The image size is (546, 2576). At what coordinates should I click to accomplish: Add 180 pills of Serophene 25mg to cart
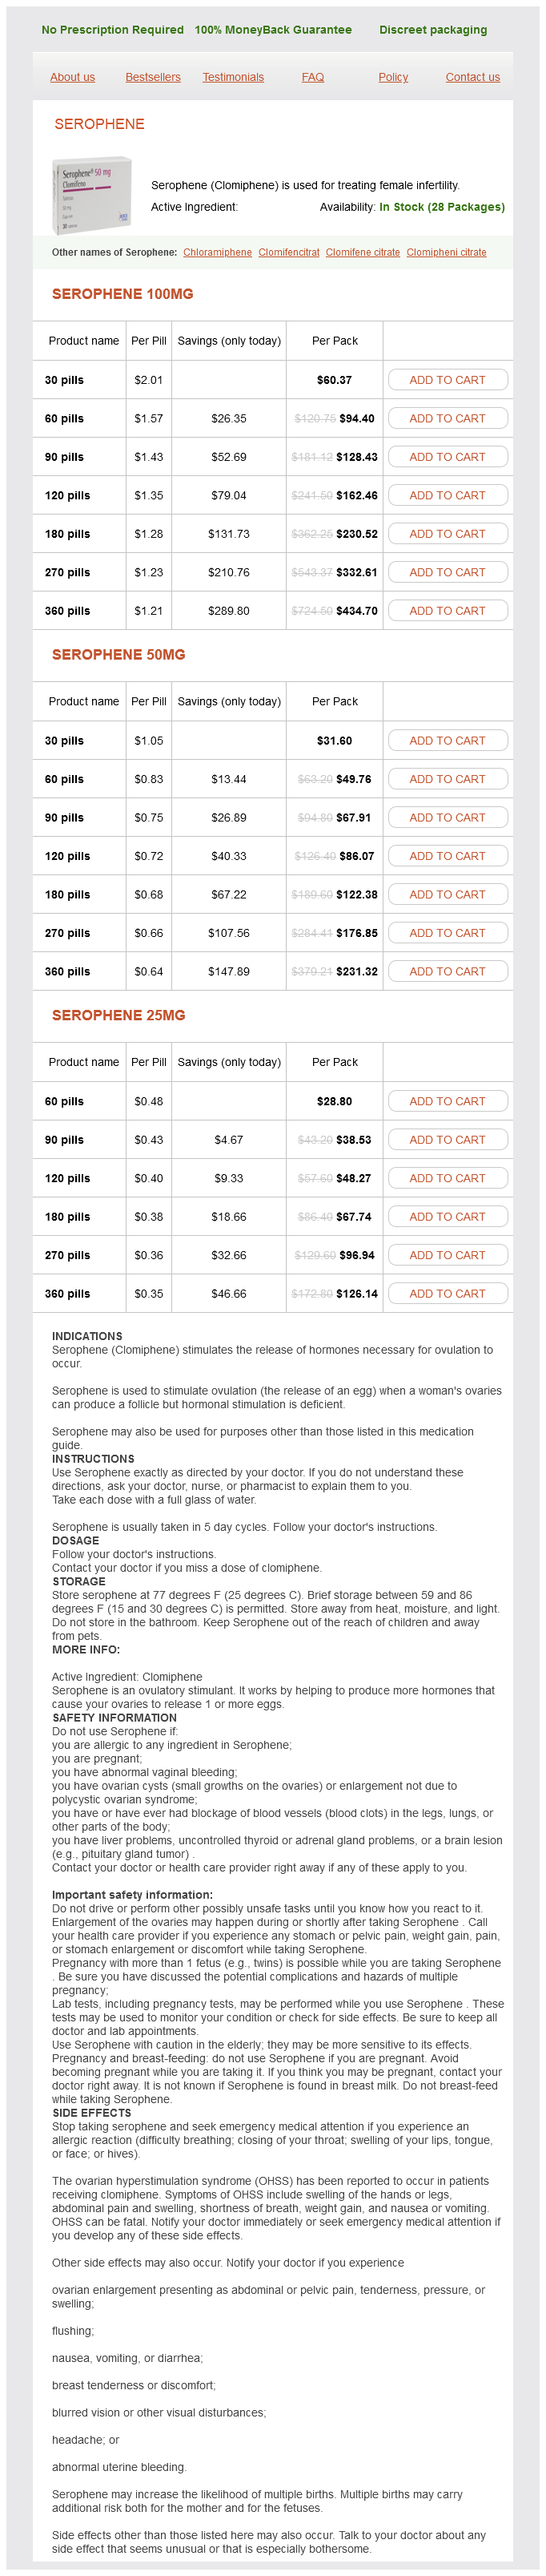point(448,1217)
